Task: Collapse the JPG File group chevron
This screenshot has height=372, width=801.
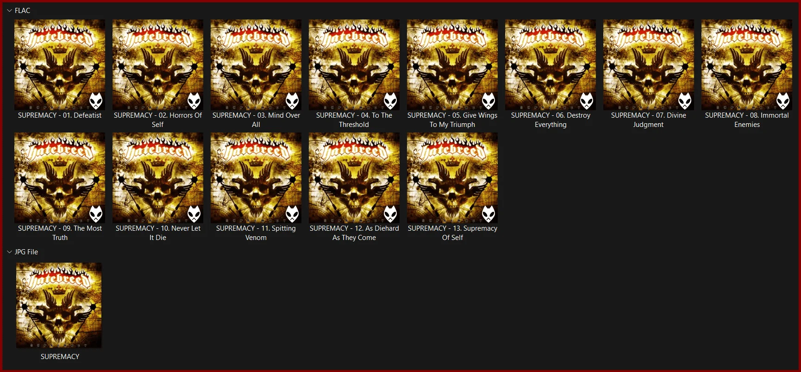Action: (9, 252)
